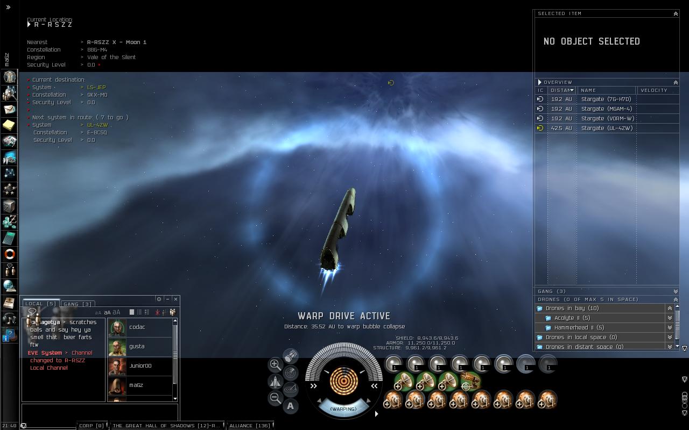689x430 pixels.
Task: Open the yellow notepad icon
Action: coord(9,125)
